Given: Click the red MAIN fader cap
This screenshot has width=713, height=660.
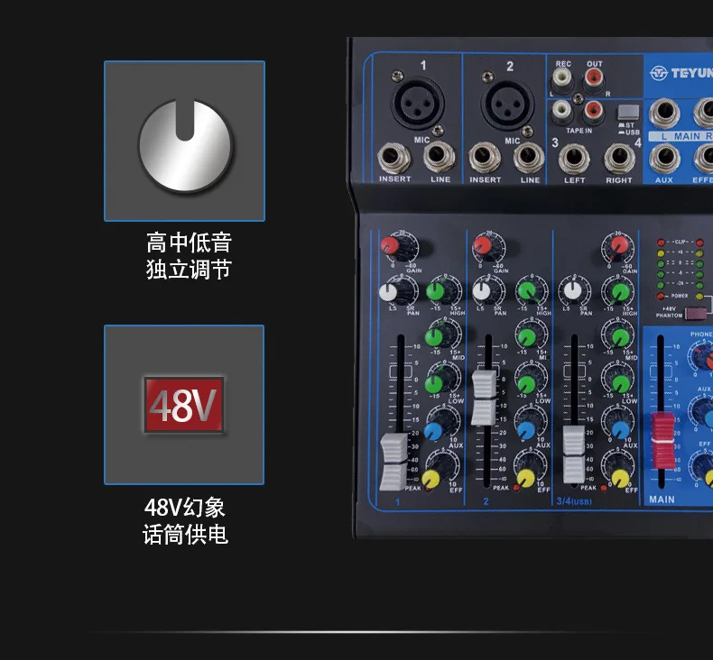Looking at the screenshot, I should click(x=663, y=440).
